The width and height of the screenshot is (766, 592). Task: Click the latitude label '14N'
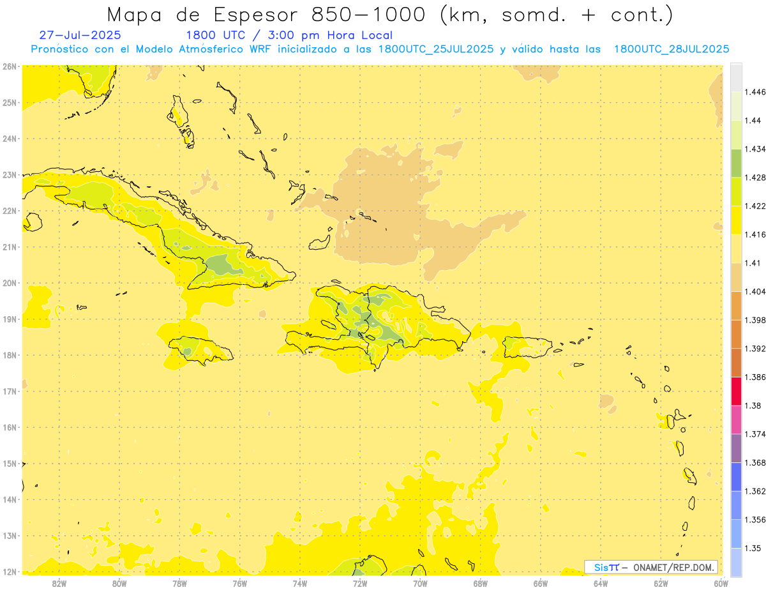(9, 499)
